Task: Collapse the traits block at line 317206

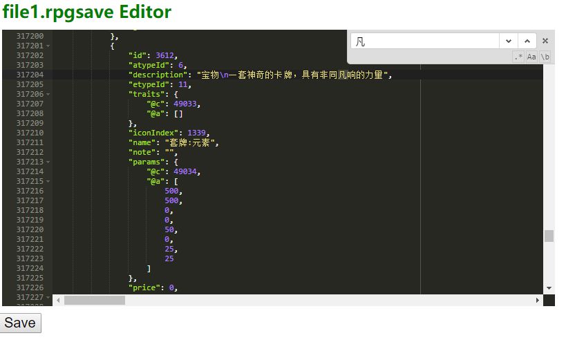Action: point(48,94)
